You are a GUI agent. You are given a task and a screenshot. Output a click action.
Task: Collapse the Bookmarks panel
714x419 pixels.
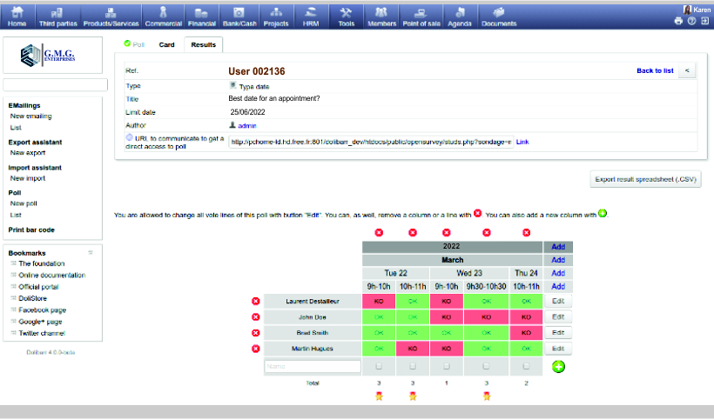[91, 252]
